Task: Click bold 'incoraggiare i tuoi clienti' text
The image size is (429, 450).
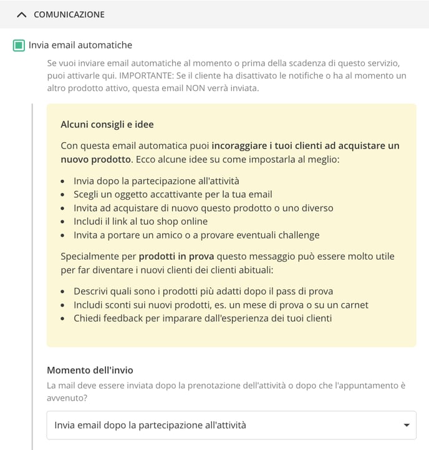Action: coord(267,146)
